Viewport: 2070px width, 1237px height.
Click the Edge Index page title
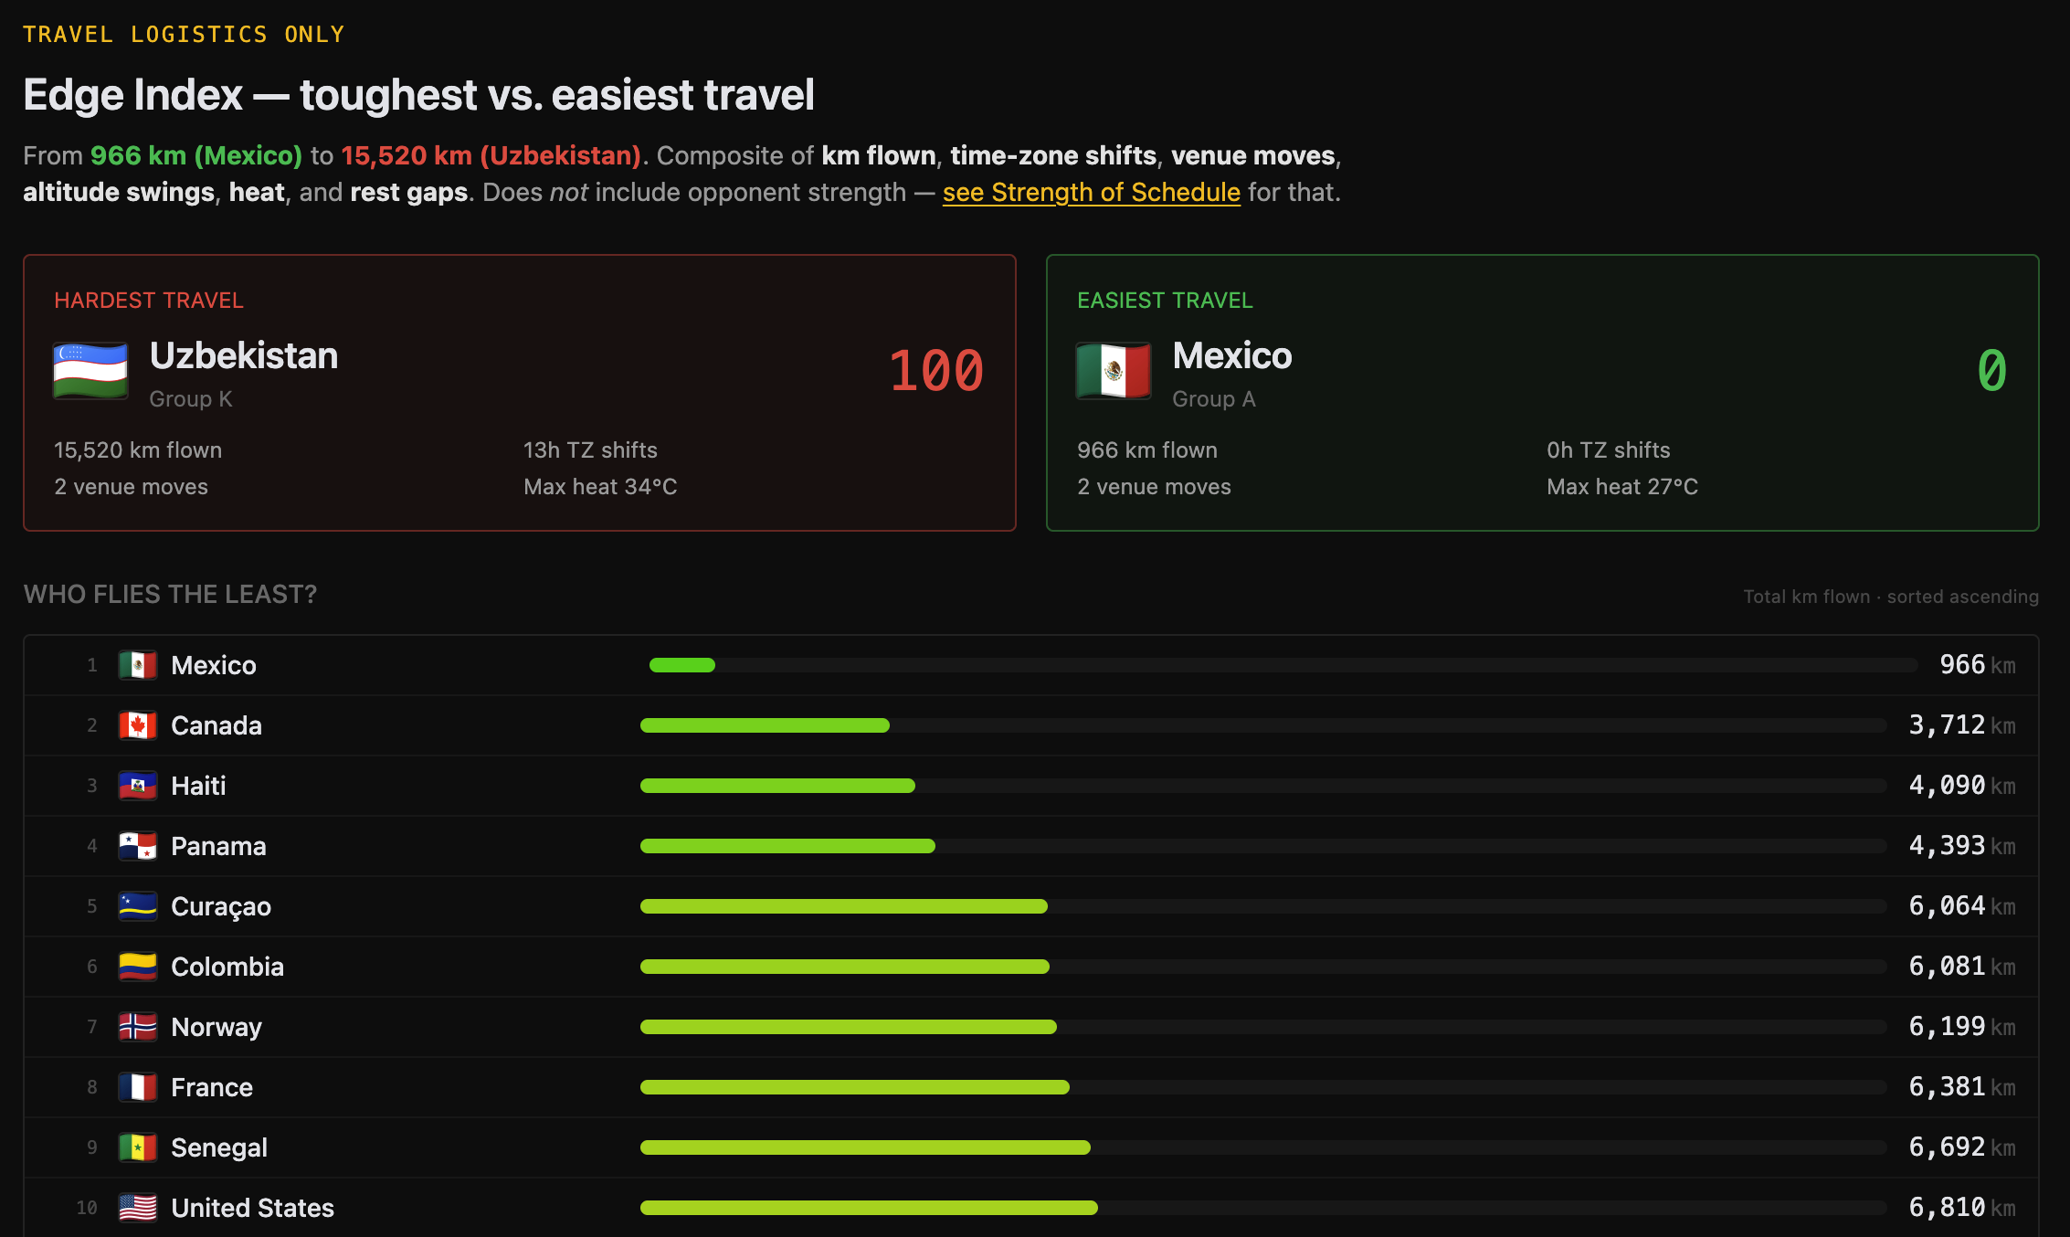418,95
